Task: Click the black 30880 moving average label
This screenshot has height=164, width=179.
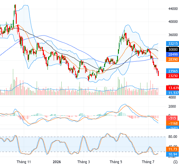Action: pyautogui.click(x=173, y=49)
